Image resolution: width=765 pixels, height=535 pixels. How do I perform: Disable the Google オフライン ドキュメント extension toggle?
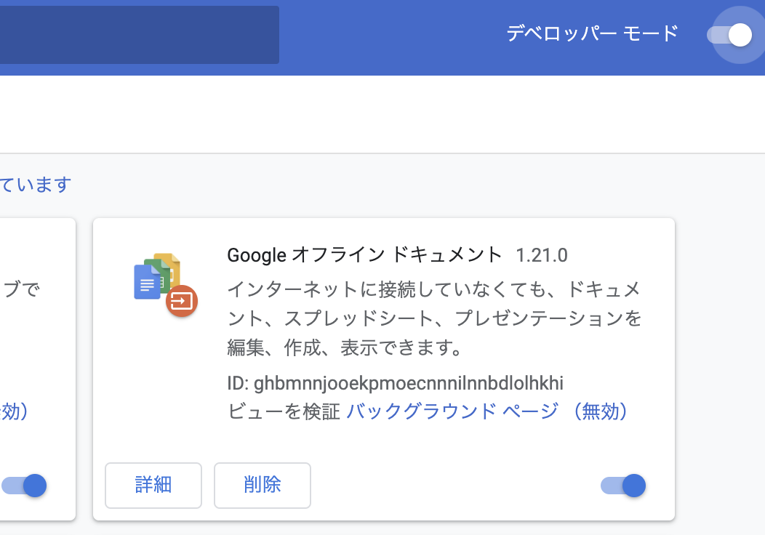coord(624,485)
